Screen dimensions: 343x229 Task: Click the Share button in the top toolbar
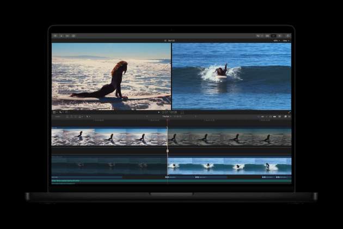(x=289, y=36)
